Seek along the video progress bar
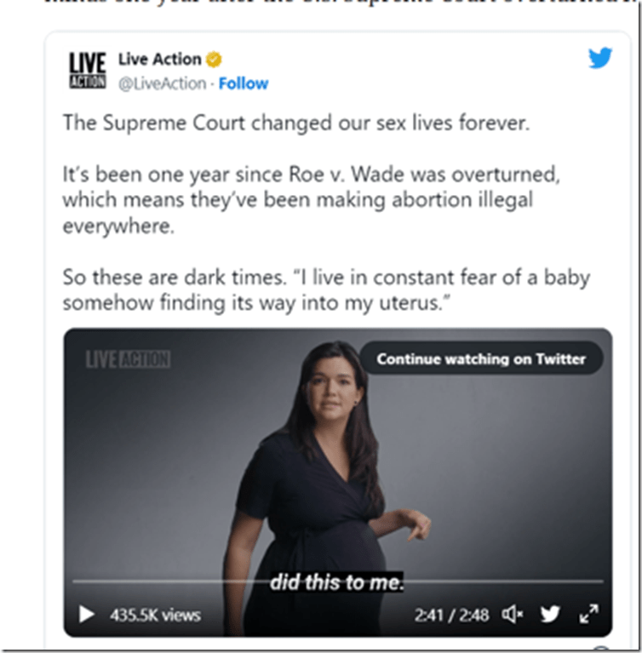Screen dimensions: 642x653 [338, 581]
